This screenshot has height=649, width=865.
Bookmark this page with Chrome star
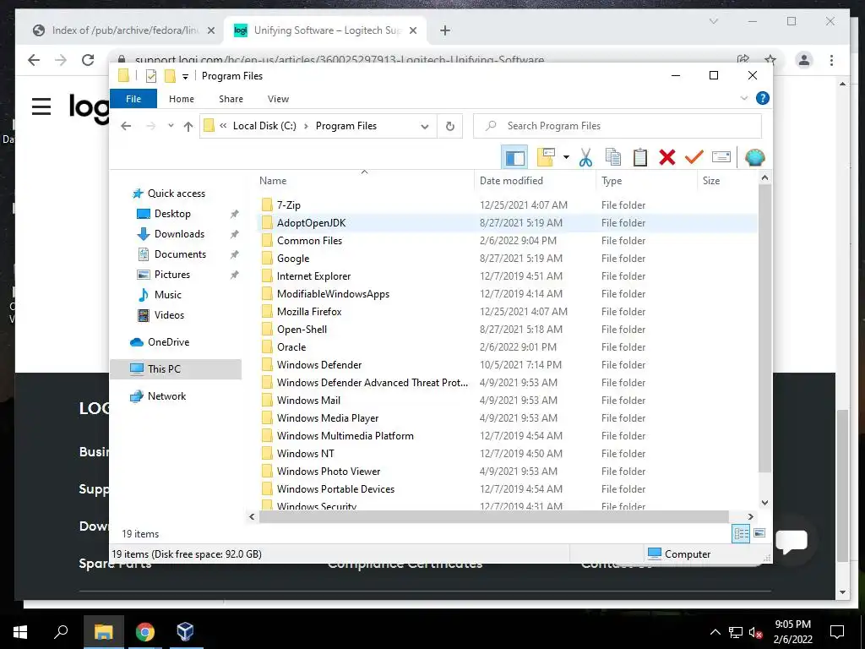pyautogui.click(x=770, y=60)
